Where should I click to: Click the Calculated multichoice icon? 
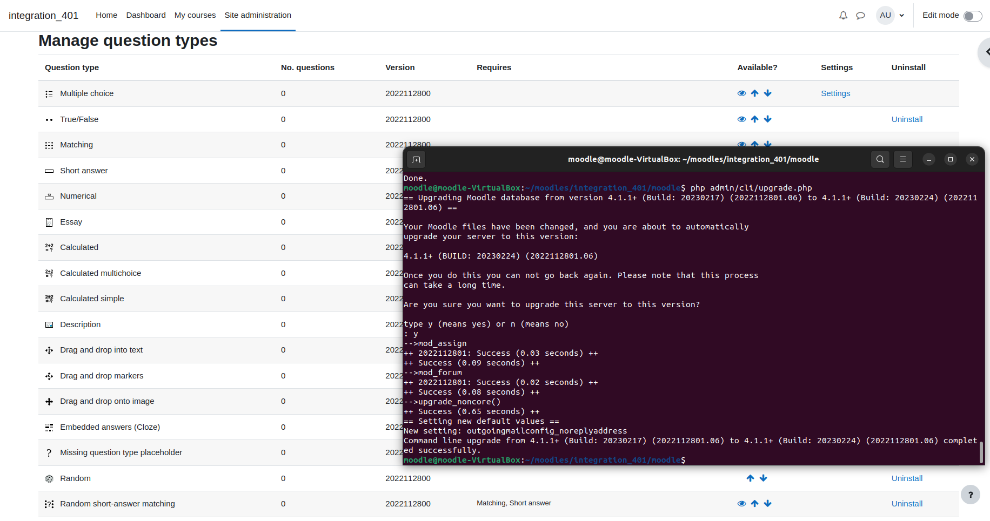click(x=49, y=274)
